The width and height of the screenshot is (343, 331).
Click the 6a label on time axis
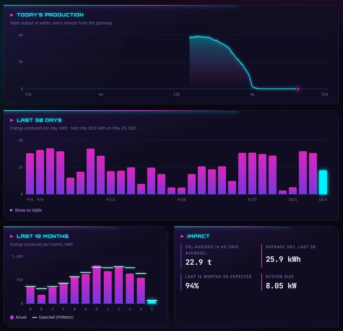(101, 94)
